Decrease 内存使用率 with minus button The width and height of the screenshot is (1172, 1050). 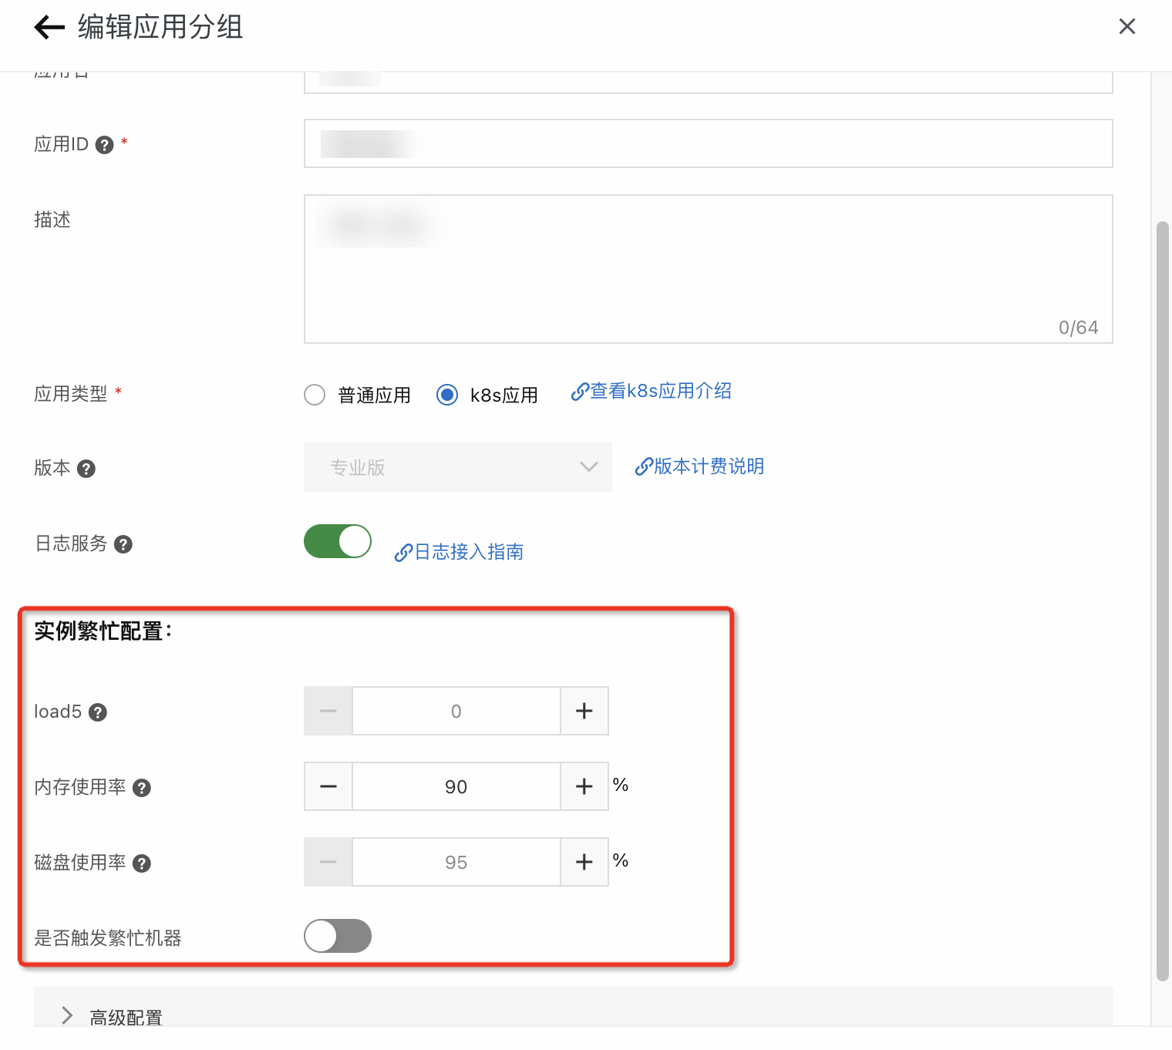pos(328,786)
